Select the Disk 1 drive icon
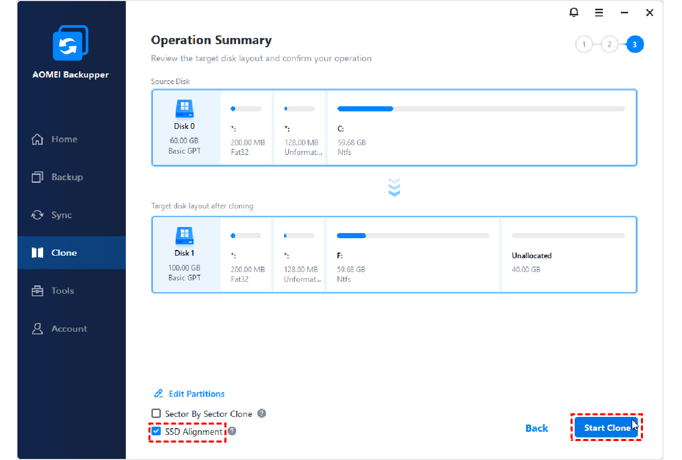The image size is (682, 460). pos(184,235)
